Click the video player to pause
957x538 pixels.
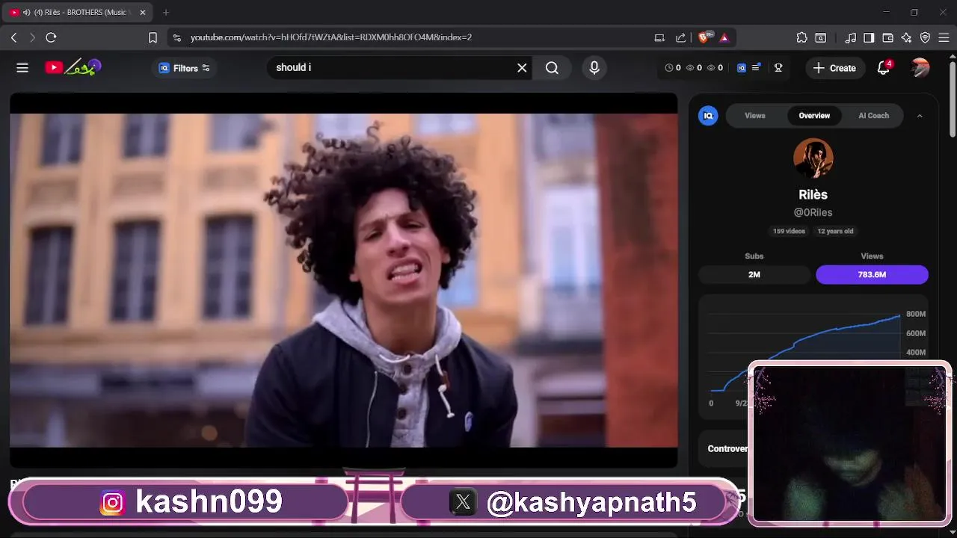[x=344, y=280]
